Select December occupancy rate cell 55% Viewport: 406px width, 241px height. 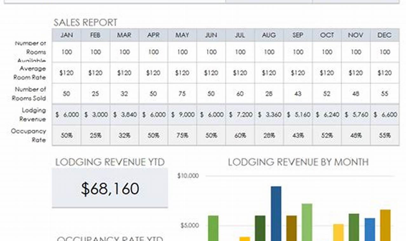(384, 135)
